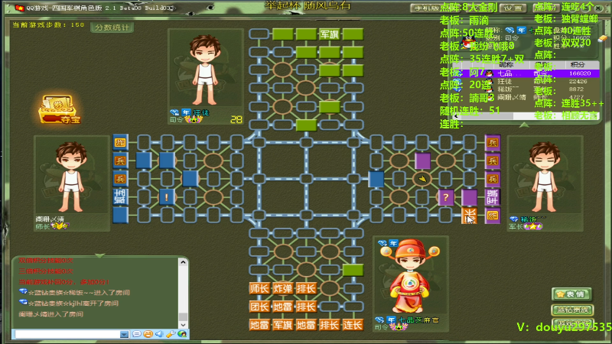612x344 pixels.
Task: Click the chat vertical scrollbar thumb
Action: [x=183, y=316]
